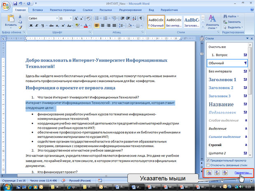Screen dimensions: 255x191
Task: Toggle bold formatting (Ж)
Action: pos(31,25)
